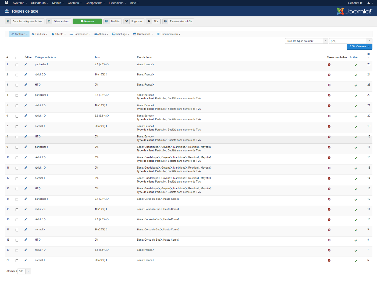Screen dimensions: 377x290
Task: Toggle the cumulative tax red icon in row 3
Action: 329,85
